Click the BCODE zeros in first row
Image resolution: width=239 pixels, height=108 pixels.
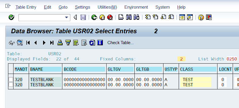pos(84,80)
